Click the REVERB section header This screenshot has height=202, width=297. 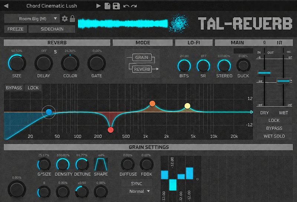coord(57,43)
